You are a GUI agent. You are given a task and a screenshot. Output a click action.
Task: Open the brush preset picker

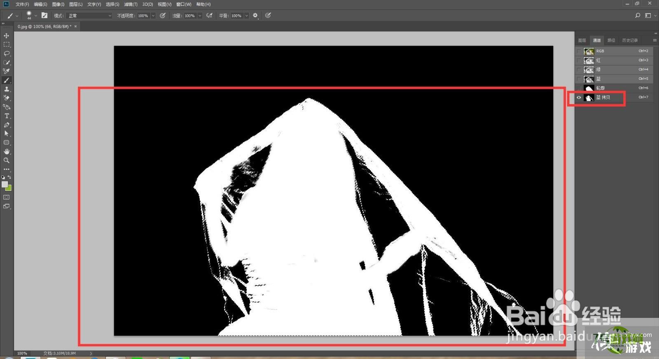point(31,16)
